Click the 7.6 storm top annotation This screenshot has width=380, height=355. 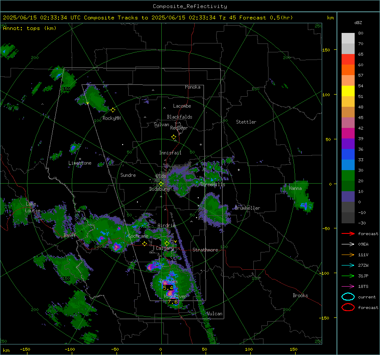(173, 302)
